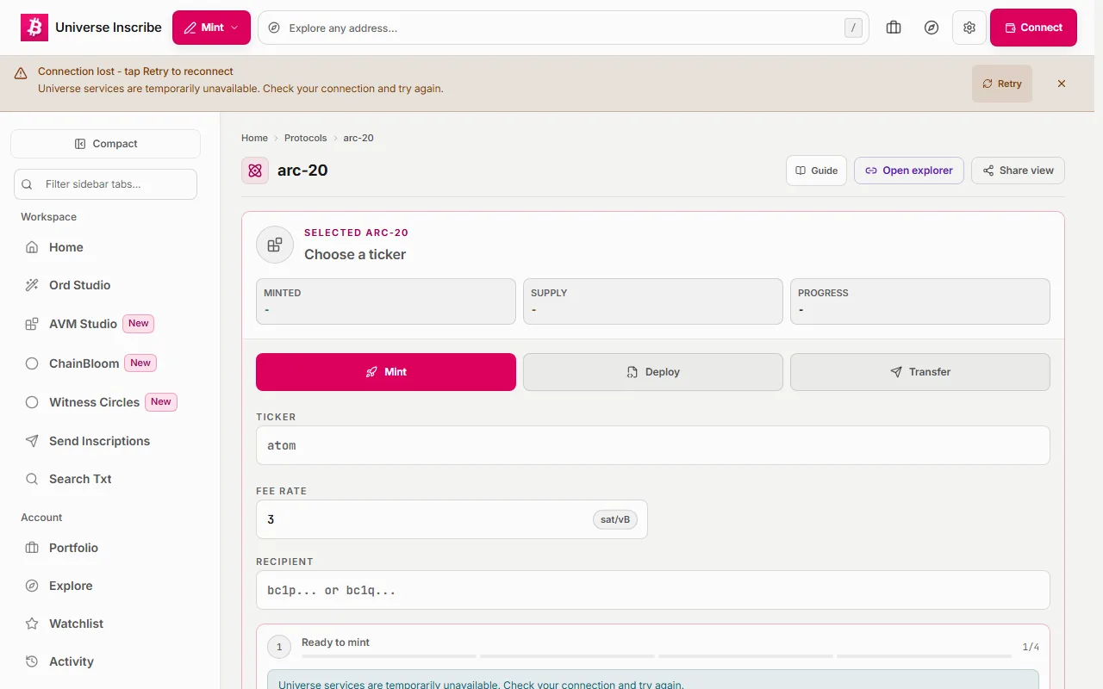This screenshot has height=689, width=1103.
Task: Click the 'SELECTED ARC-20' label
Action: (356, 233)
